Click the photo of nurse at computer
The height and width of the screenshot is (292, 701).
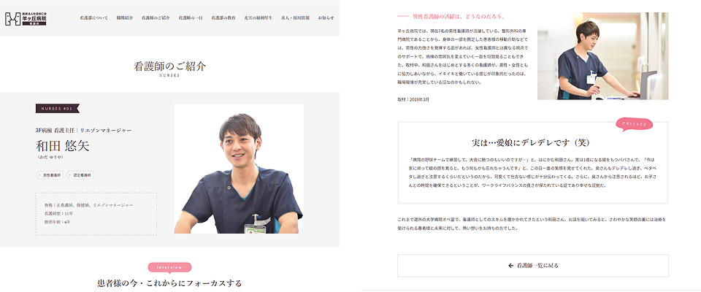[602, 56]
